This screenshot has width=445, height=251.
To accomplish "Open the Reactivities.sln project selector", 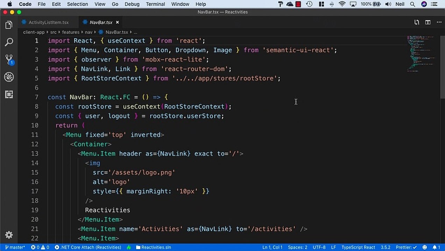I will click(x=153, y=248).
